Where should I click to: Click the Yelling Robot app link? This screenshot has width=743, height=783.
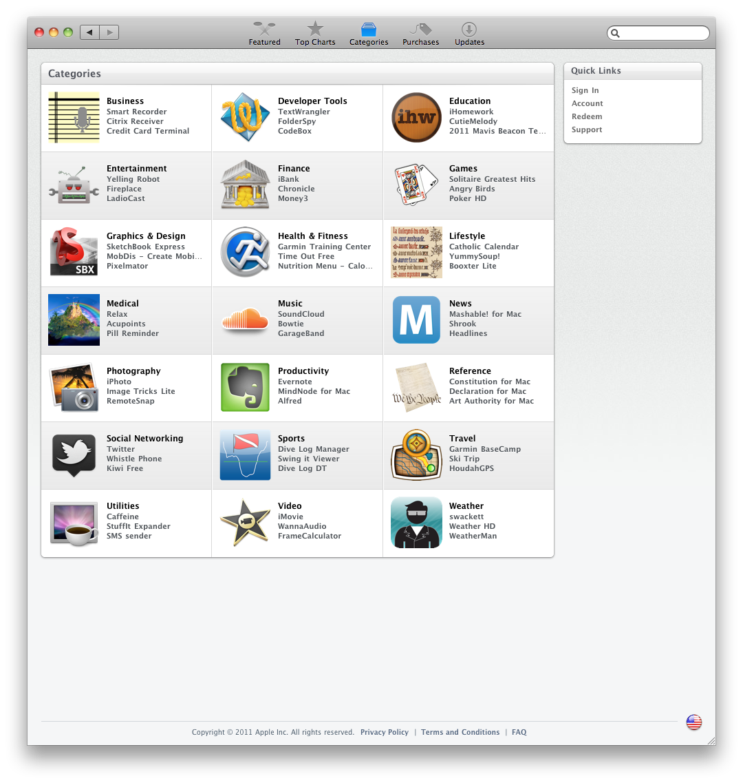[x=133, y=179]
